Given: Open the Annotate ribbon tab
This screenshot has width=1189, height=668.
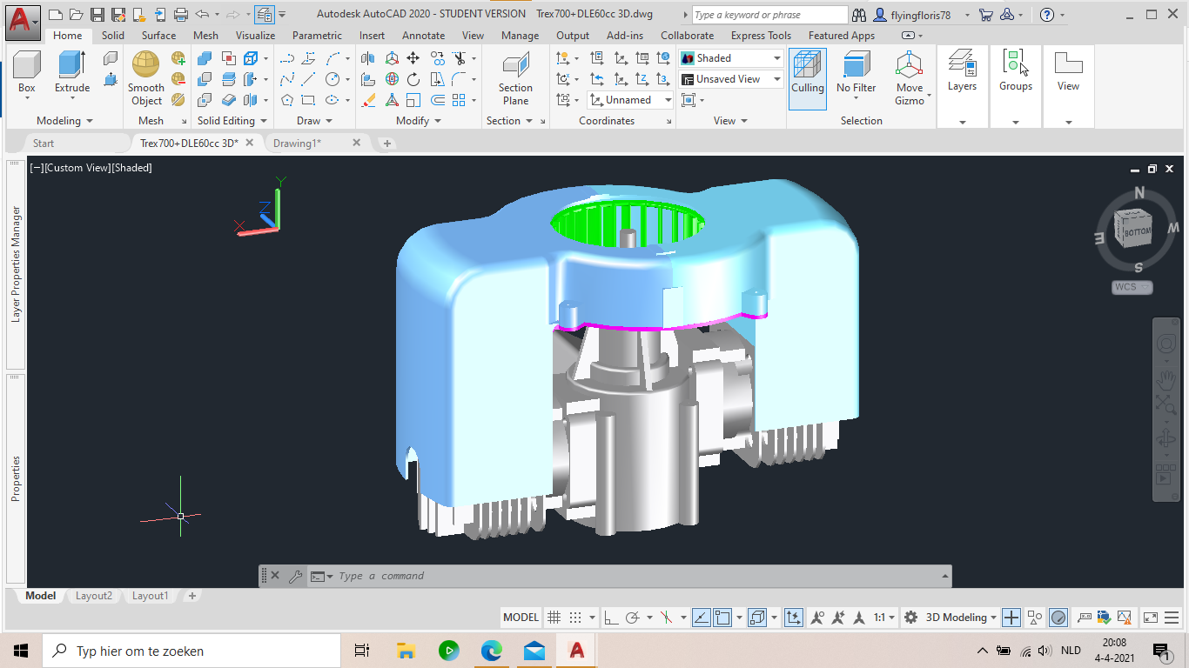Looking at the screenshot, I should coord(423,36).
